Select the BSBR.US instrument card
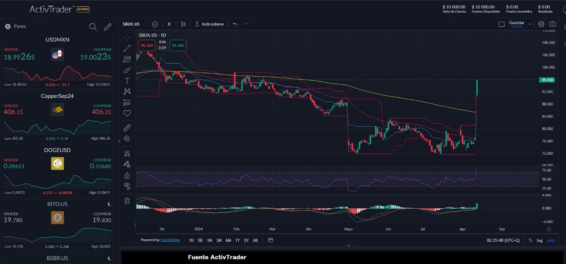This screenshot has height=264, width=566. pyautogui.click(x=57, y=258)
